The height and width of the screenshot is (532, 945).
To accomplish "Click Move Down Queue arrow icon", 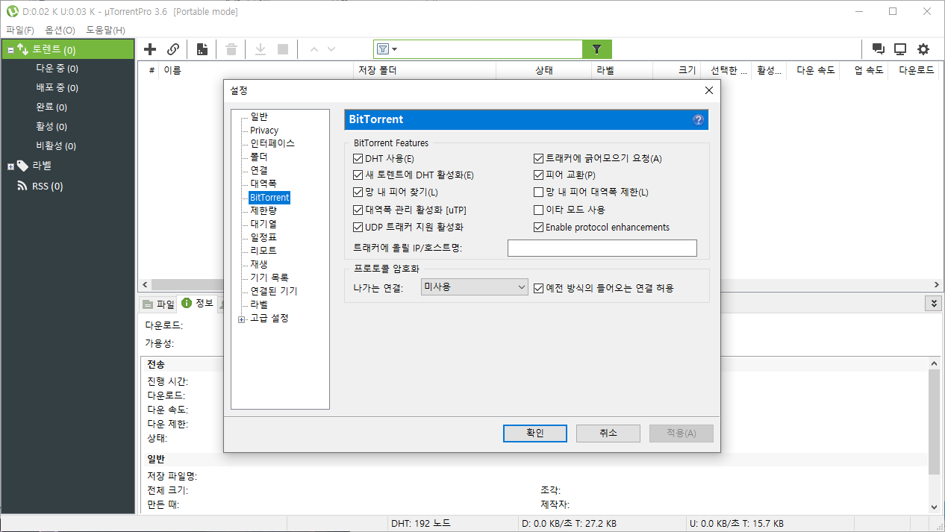I will pyautogui.click(x=331, y=49).
